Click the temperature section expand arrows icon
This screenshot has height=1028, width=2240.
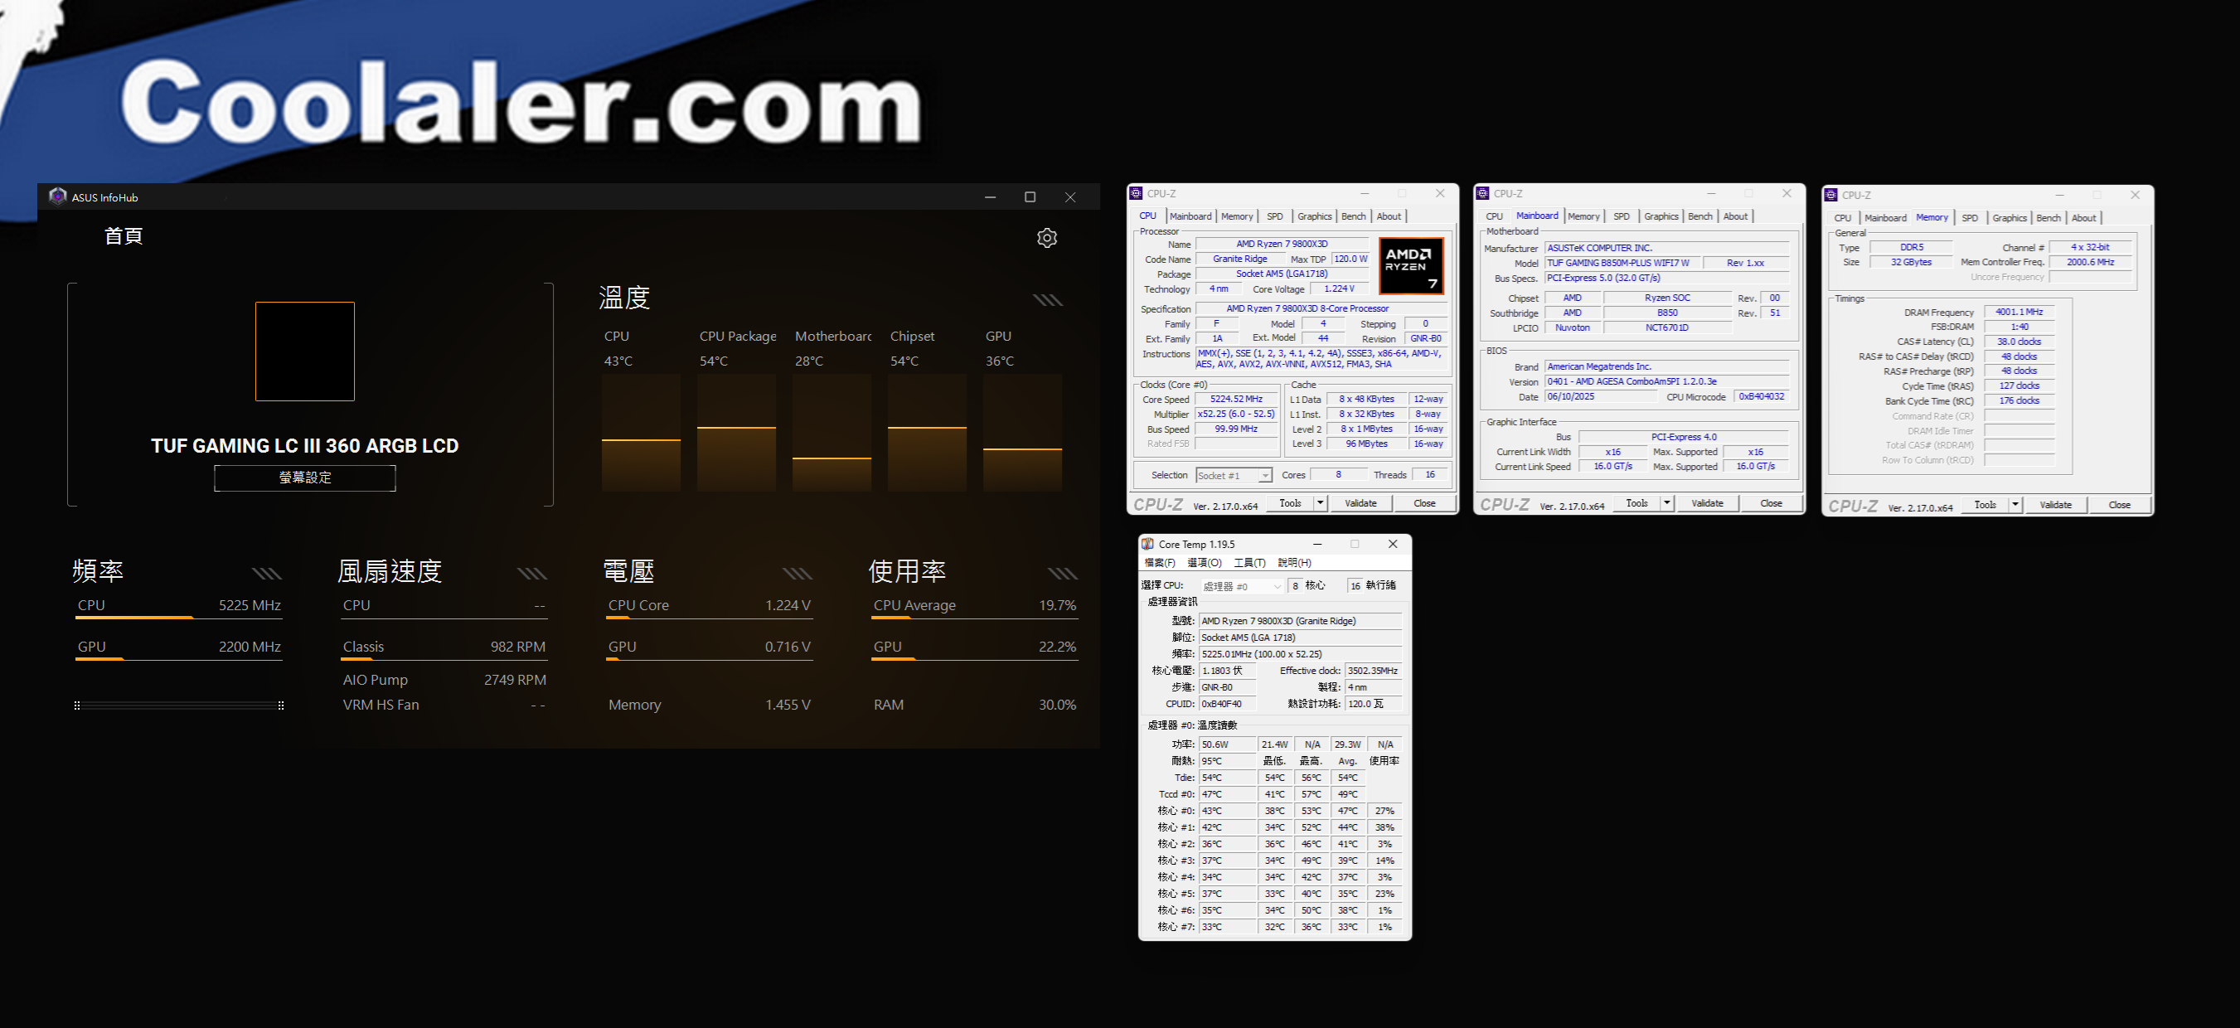click(x=1047, y=300)
